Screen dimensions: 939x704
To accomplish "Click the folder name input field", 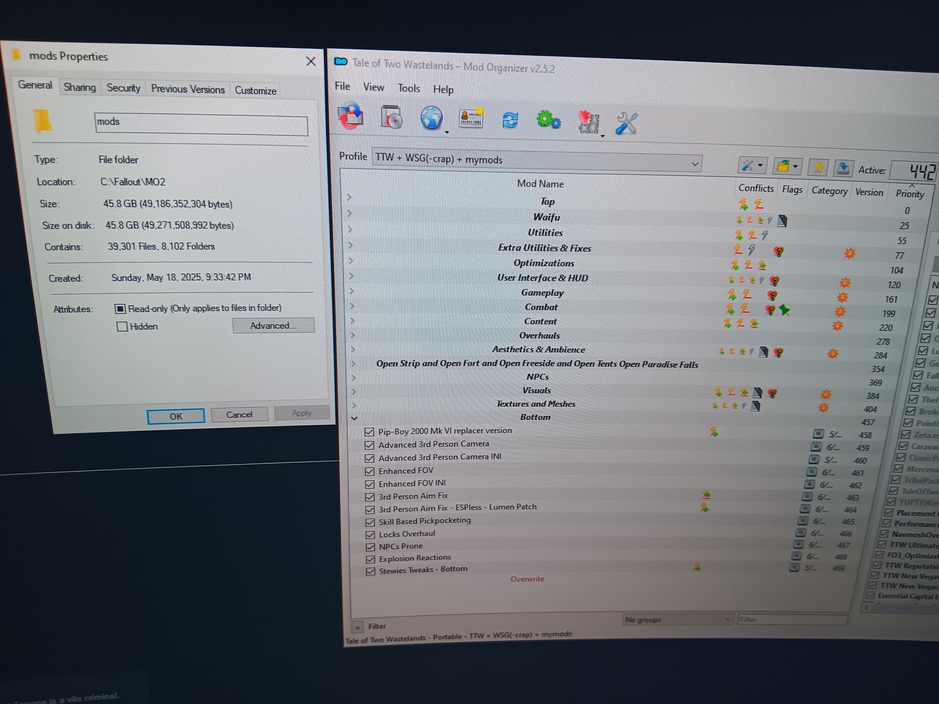I will pos(202,124).
